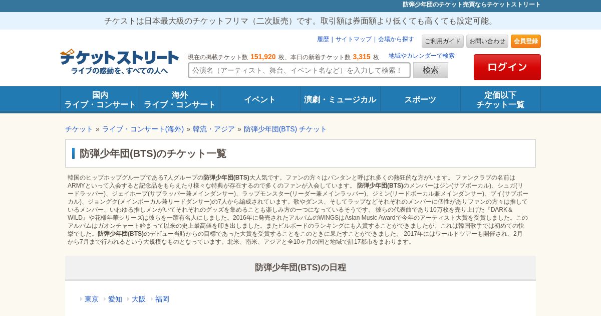This screenshot has width=601, height=316.
Task: Click the 防弾少年団(BTS)の日程 section header
Action: [300, 267]
